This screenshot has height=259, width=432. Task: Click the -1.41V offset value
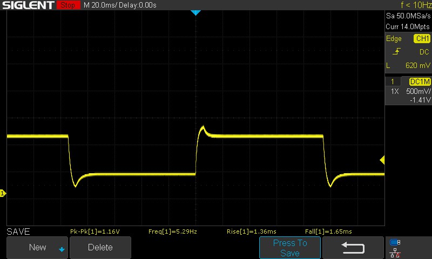point(420,100)
